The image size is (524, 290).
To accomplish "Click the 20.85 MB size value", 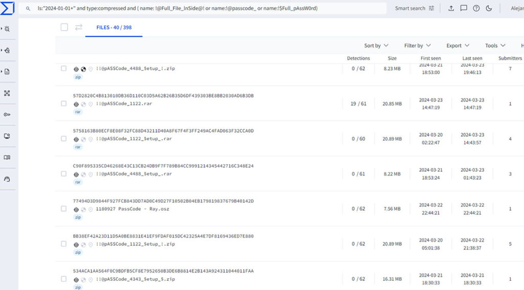I will [392, 104].
